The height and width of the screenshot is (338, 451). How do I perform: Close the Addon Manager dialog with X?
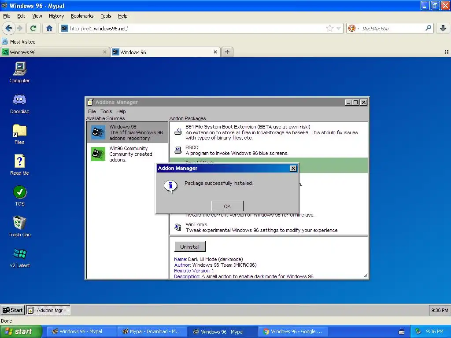point(293,168)
